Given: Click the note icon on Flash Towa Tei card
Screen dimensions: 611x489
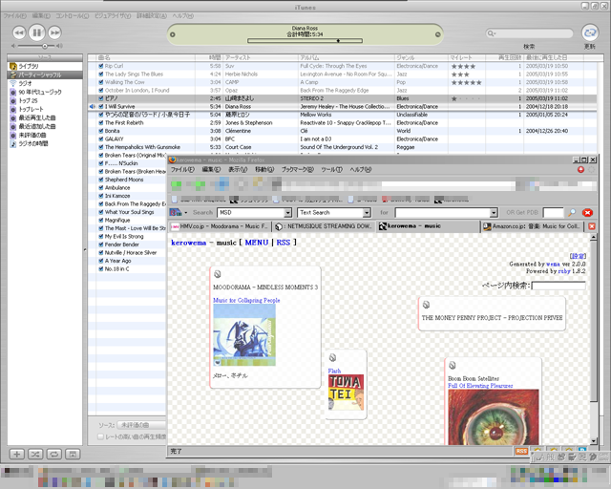Looking at the screenshot, I should pyautogui.click(x=332, y=357).
